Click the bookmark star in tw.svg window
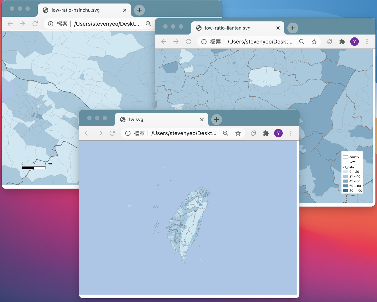 point(238,133)
